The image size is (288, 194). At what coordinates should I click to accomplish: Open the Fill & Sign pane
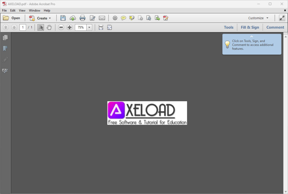(250, 27)
